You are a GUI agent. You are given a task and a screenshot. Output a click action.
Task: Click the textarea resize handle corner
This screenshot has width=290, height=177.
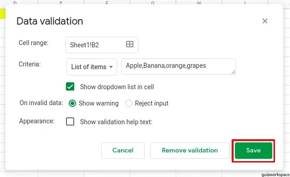pos(234,72)
